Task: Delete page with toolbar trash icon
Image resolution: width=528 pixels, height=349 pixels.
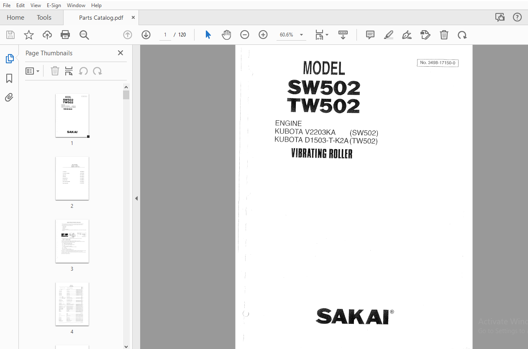Action: click(x=444, y=35)
